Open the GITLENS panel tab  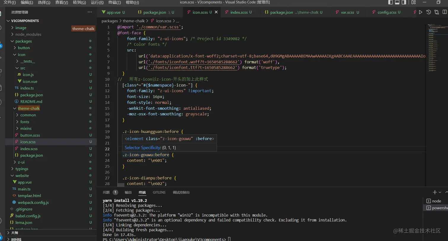(159, 192)
